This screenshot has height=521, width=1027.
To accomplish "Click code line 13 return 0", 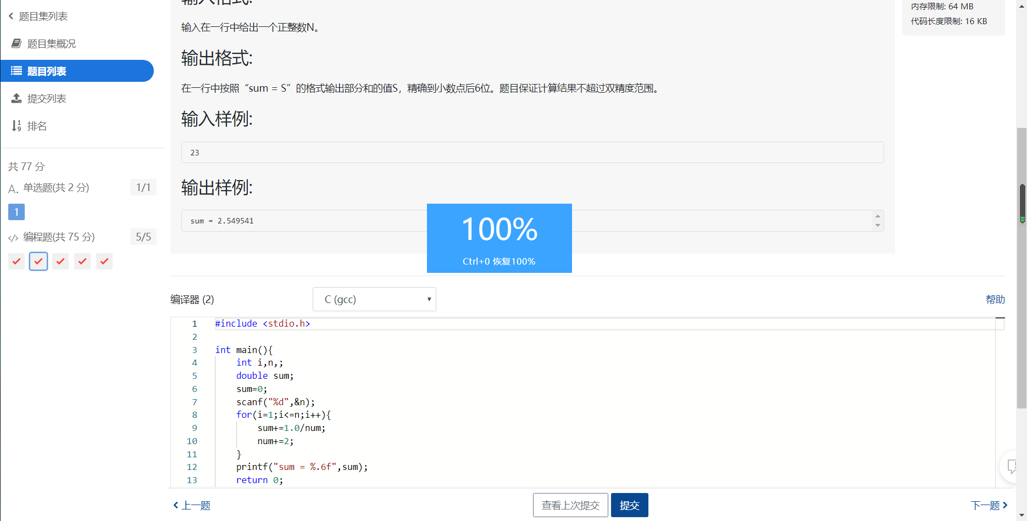I will coord(259,480).
